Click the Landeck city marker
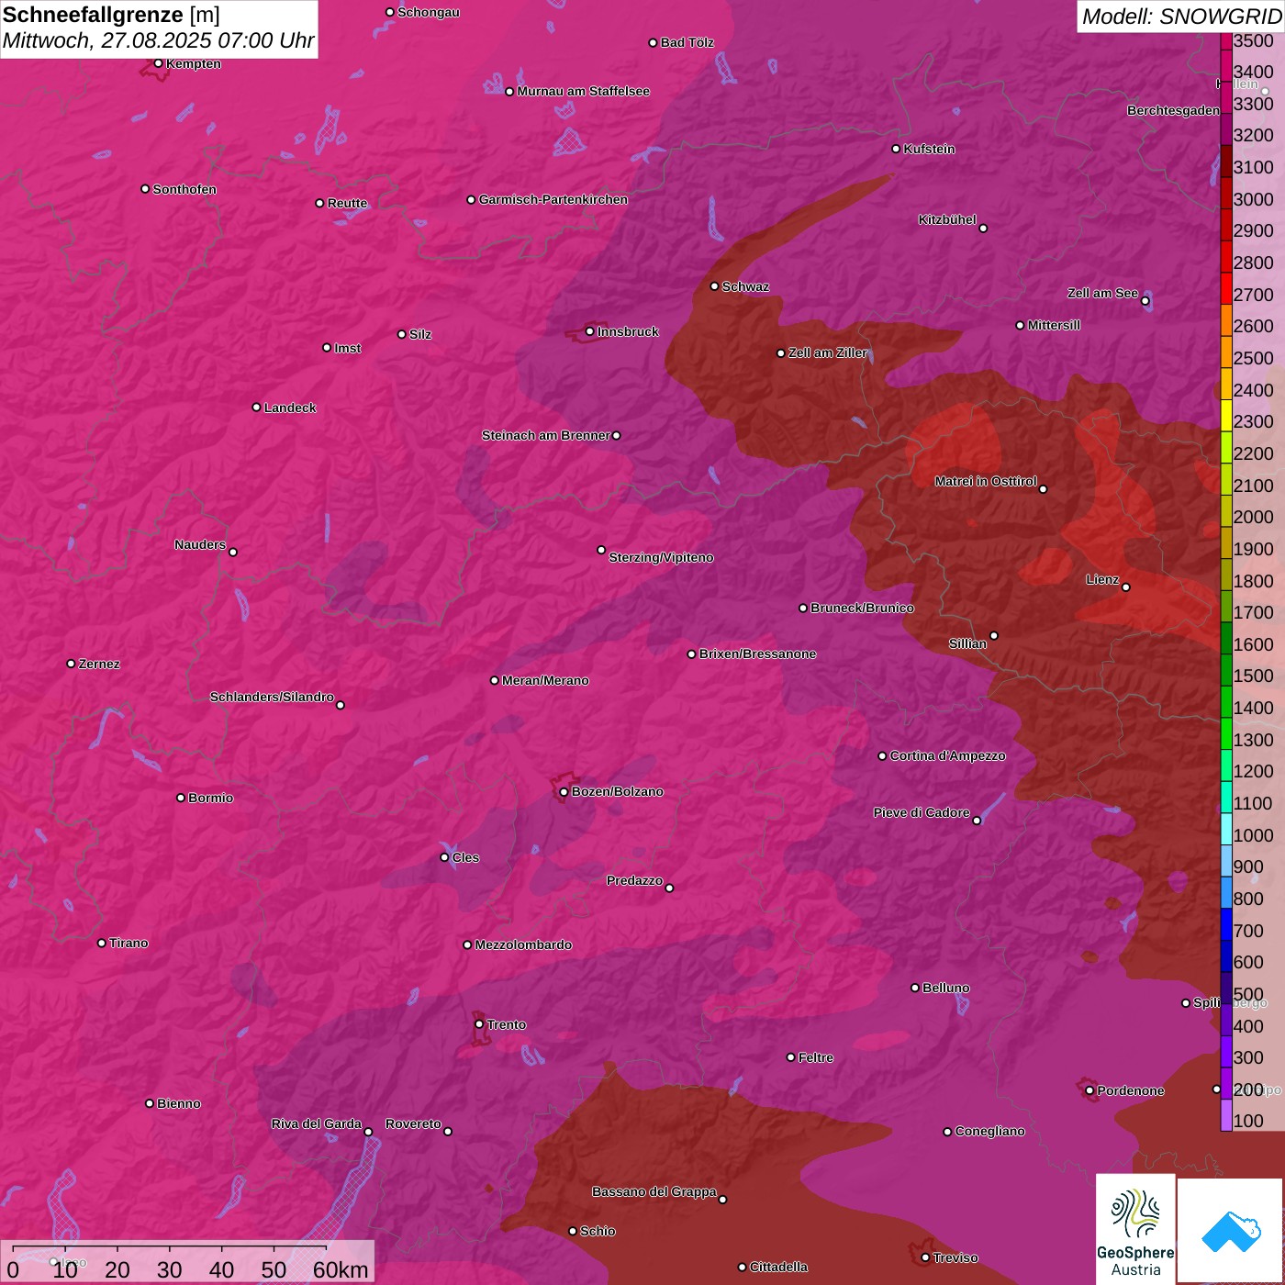Screen dimensions: 1285x1285 (x=256, y=408)
